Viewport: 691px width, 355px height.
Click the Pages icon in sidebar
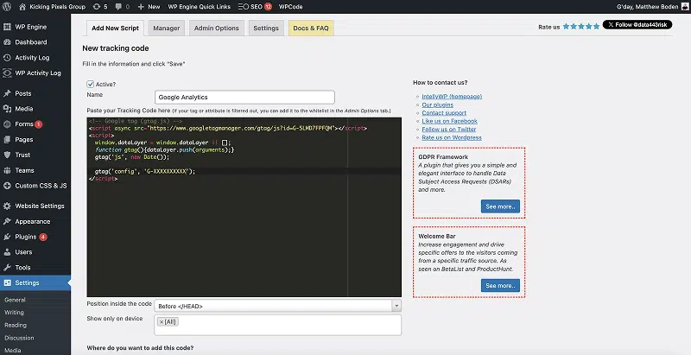pos(7,140)
